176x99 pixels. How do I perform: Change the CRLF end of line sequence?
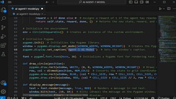pyautogui.click(x=113, y=98)
